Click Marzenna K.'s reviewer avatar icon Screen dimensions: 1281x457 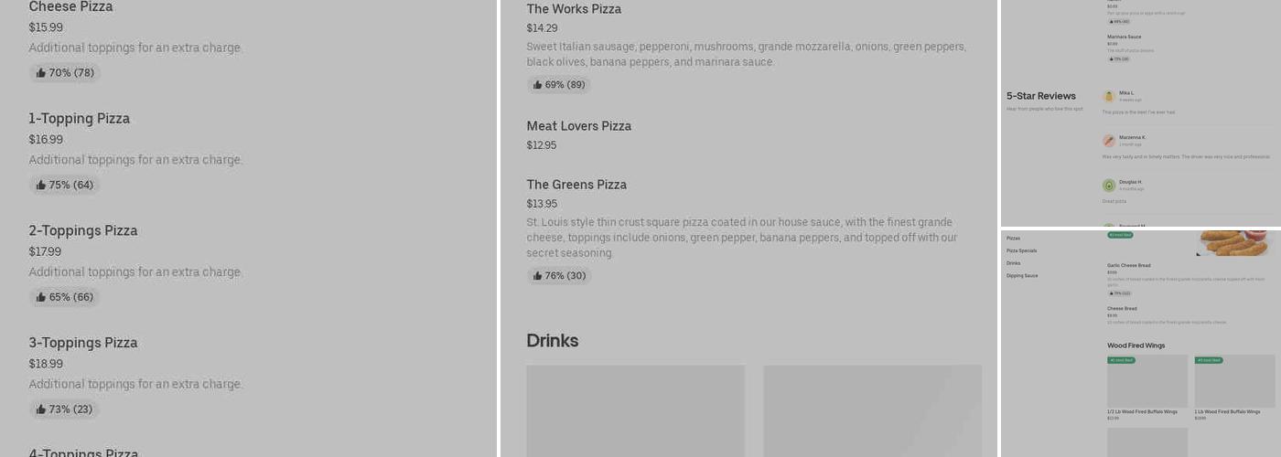click(x=1109, y=141)
